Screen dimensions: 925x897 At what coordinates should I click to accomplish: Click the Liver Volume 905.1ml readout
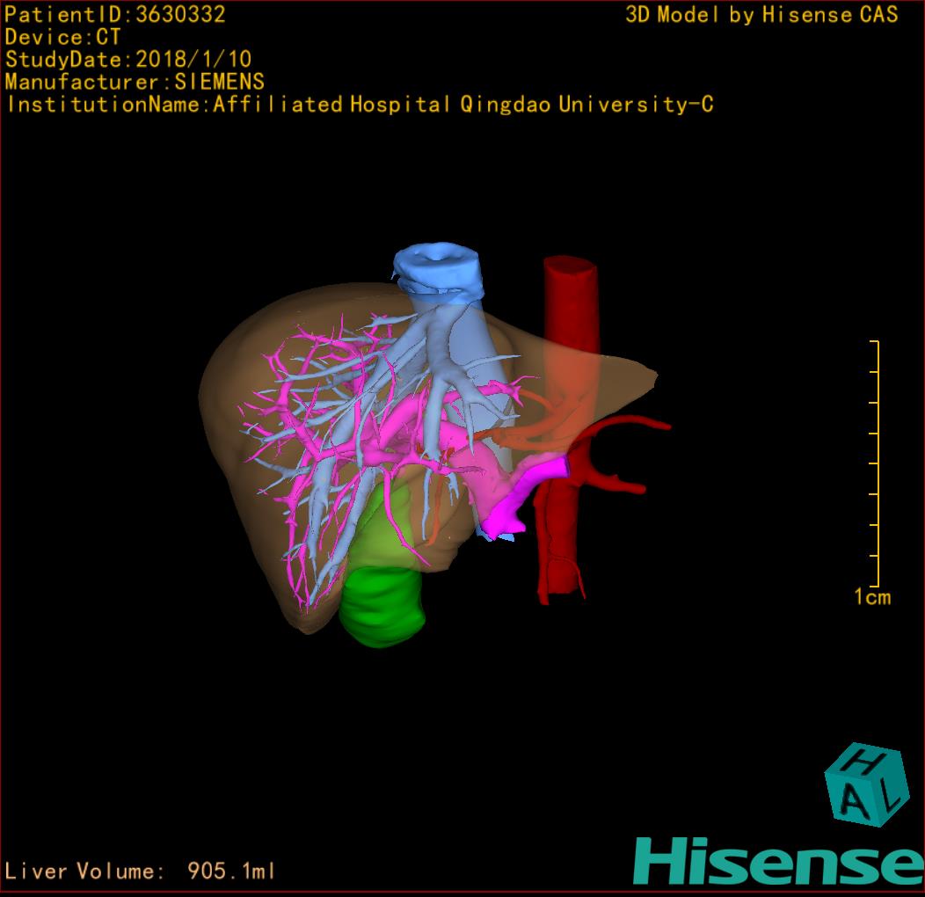point(139,871)
